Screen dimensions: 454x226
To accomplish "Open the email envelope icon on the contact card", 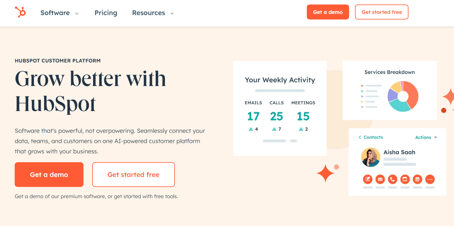I will point(380,179).
